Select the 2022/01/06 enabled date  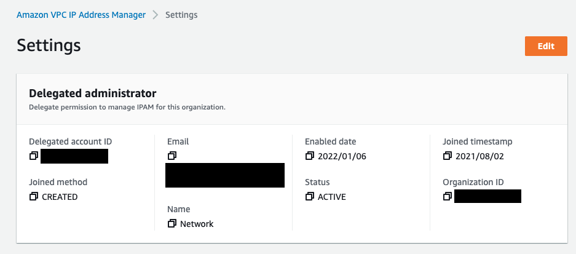point(342,156)
